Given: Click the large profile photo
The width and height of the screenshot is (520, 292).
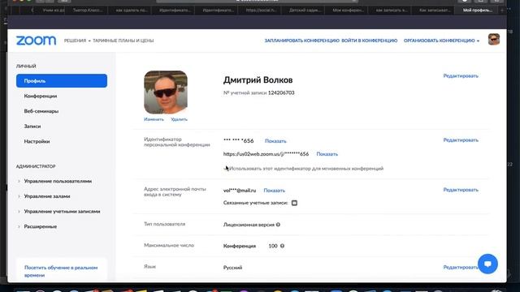Looking at the screenshot, I should click(166, 92).
